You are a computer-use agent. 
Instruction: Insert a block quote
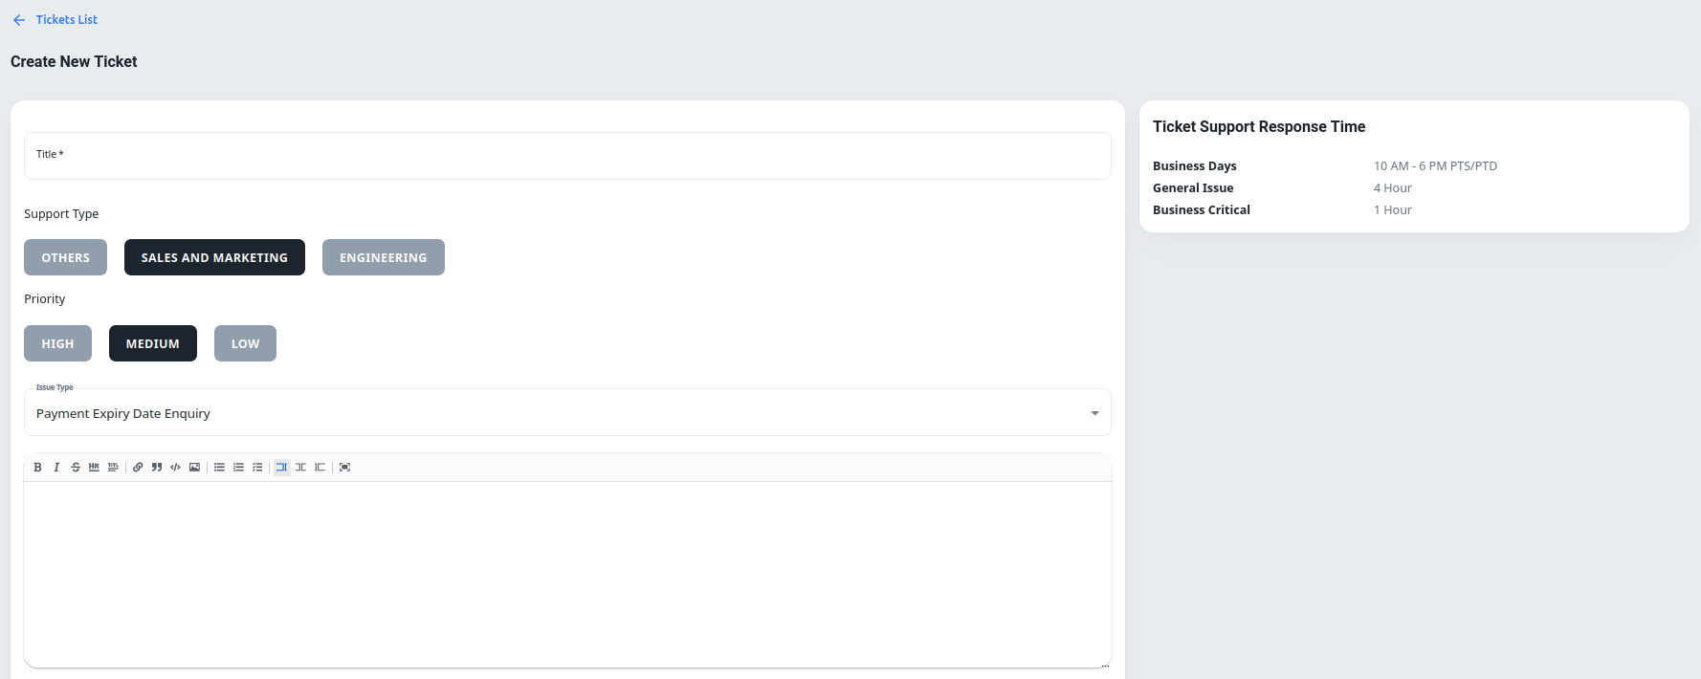tap(157, 468)
